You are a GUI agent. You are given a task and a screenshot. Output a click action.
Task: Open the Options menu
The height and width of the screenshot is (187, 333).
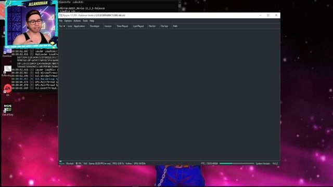click(68, 21)
